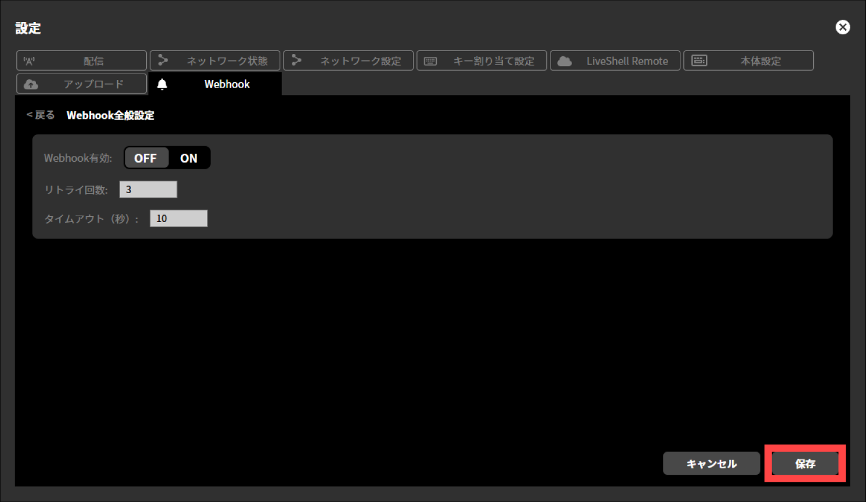Click the network icon on ネットワーク状態 tab
This screenshot has width=866, height=502.
point(163,60)
